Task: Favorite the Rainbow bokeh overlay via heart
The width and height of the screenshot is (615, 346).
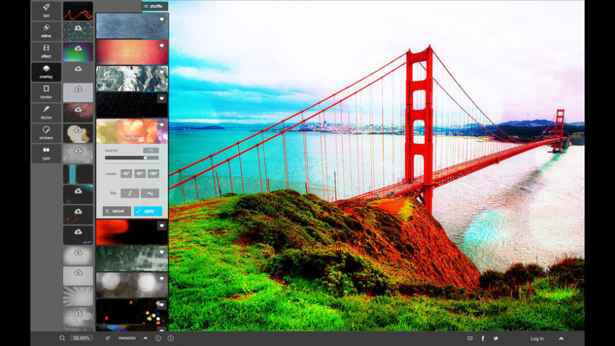Action: tap(162, 125)
